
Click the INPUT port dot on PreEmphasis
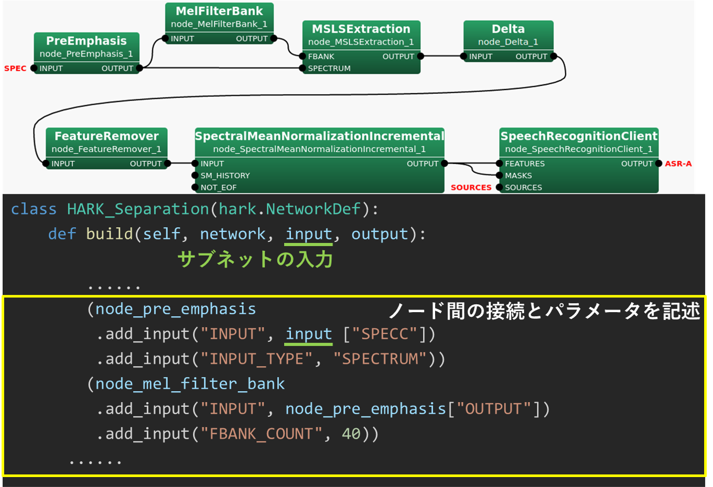click(34, 68)
